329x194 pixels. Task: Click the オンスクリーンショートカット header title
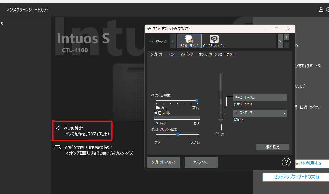pos(28,10)
